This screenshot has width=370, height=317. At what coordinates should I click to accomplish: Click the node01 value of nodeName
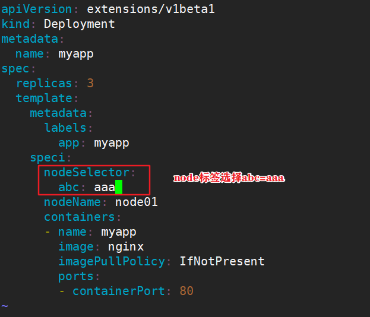click(137, 202)
